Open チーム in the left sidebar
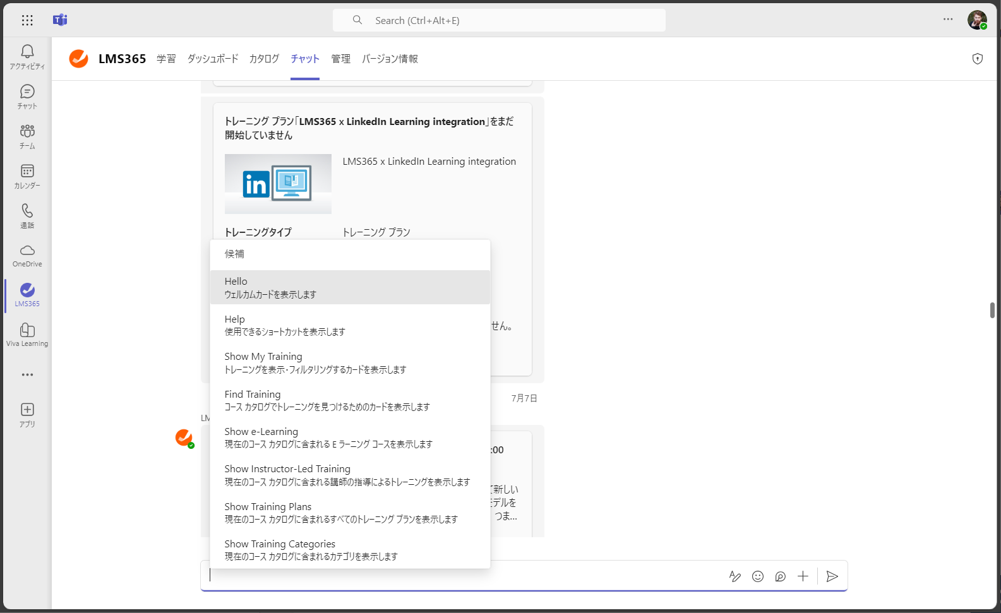The image size is (1001, 613). tap(27, 136)
